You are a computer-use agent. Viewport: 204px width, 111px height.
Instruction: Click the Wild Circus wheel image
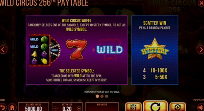(x=45, y=50)
